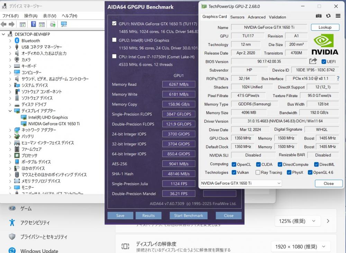Click Results in AIDA64 benchmark

pos(148,216)
